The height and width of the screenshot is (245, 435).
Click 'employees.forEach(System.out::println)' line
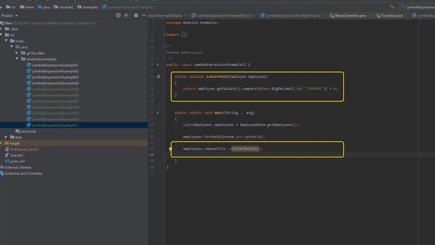(224, 137)
